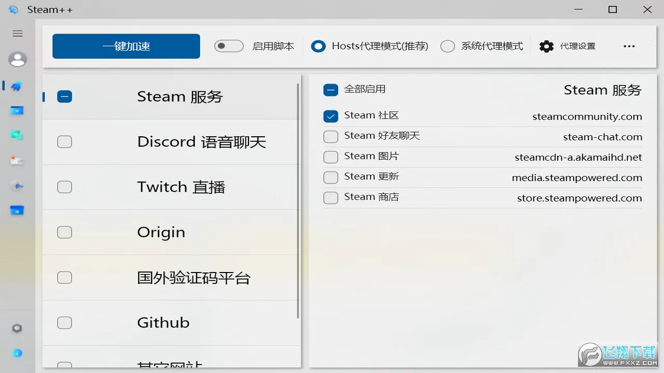Open the blue card icon below the rocket

tap(17, 110)
